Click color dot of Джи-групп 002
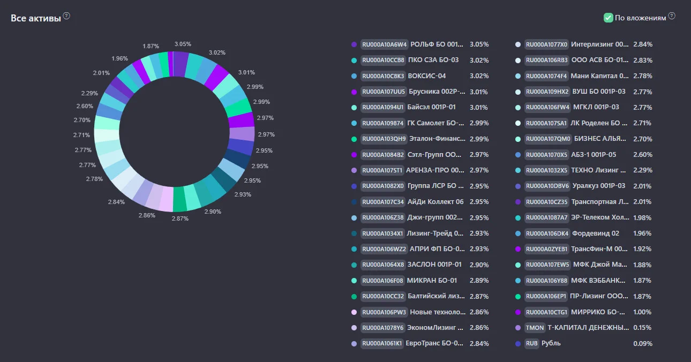The height and width of the screenshot is (362, 691). point(354,218)
